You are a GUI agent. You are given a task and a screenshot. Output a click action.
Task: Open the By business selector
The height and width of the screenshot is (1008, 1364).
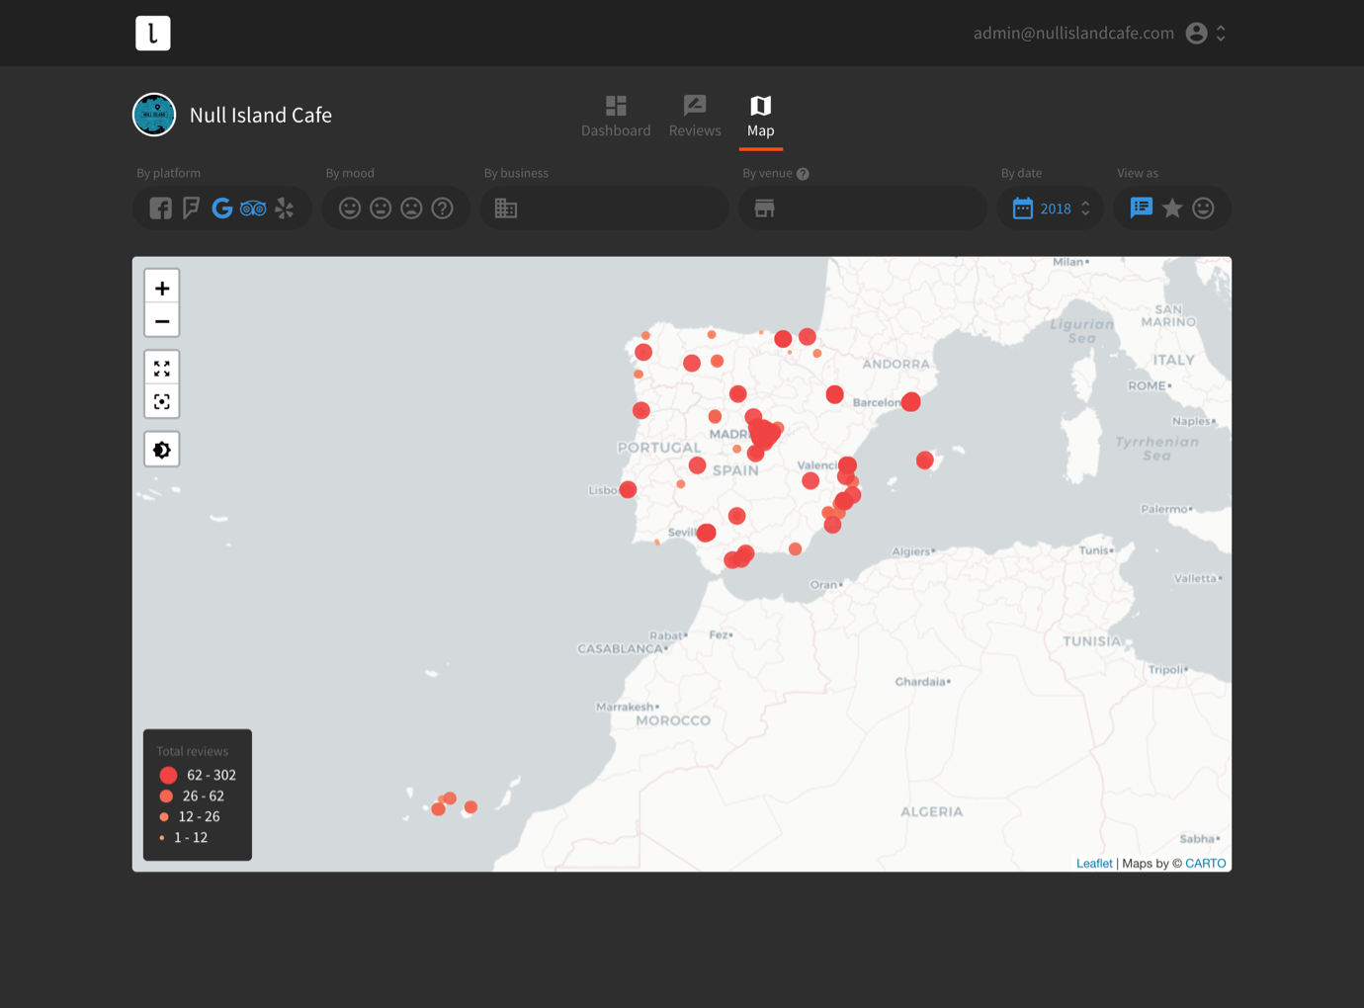point(604,209)
